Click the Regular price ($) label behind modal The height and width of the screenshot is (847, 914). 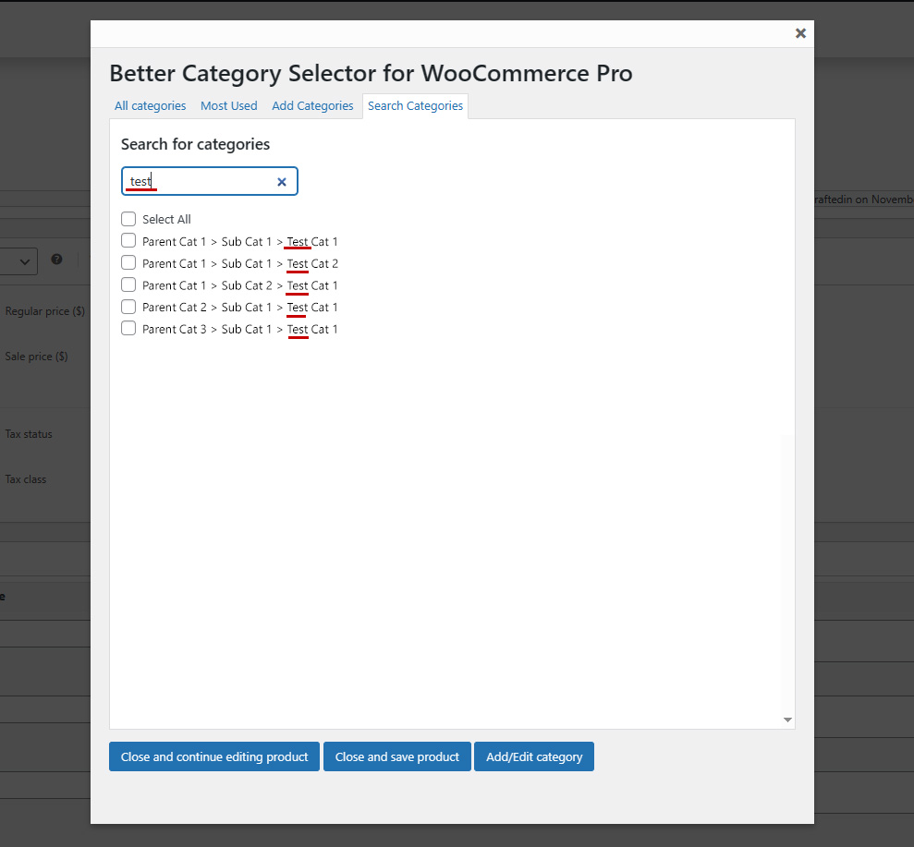point(45,311)
